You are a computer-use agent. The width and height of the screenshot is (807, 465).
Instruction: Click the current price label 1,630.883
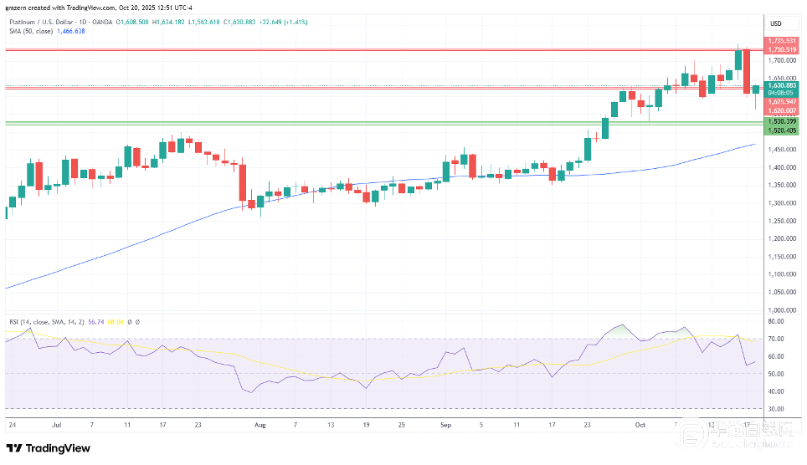point(782,84)
